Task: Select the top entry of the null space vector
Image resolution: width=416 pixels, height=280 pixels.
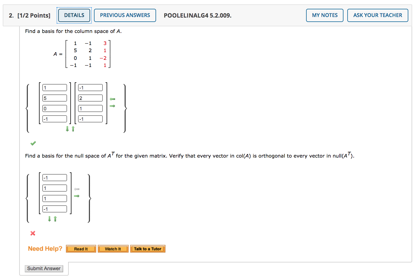Action: [54, 177]
